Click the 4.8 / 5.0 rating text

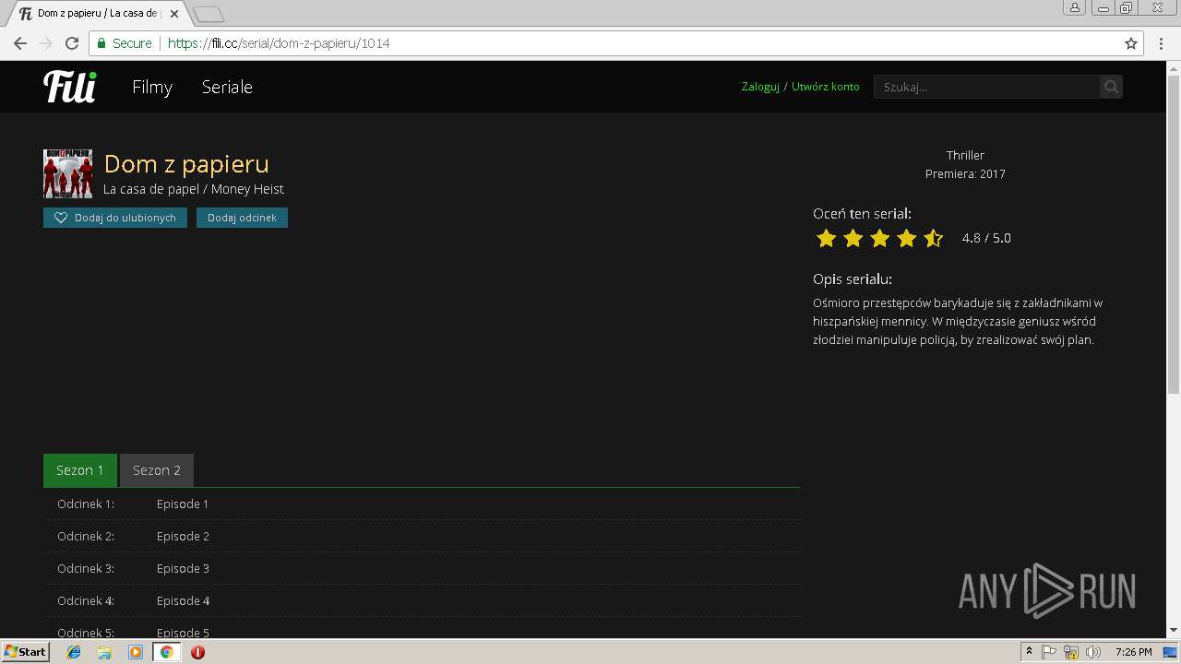coord(986,238)
